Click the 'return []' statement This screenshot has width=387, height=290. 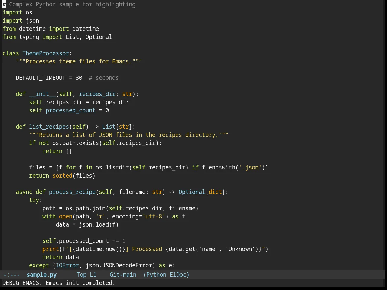57,151
